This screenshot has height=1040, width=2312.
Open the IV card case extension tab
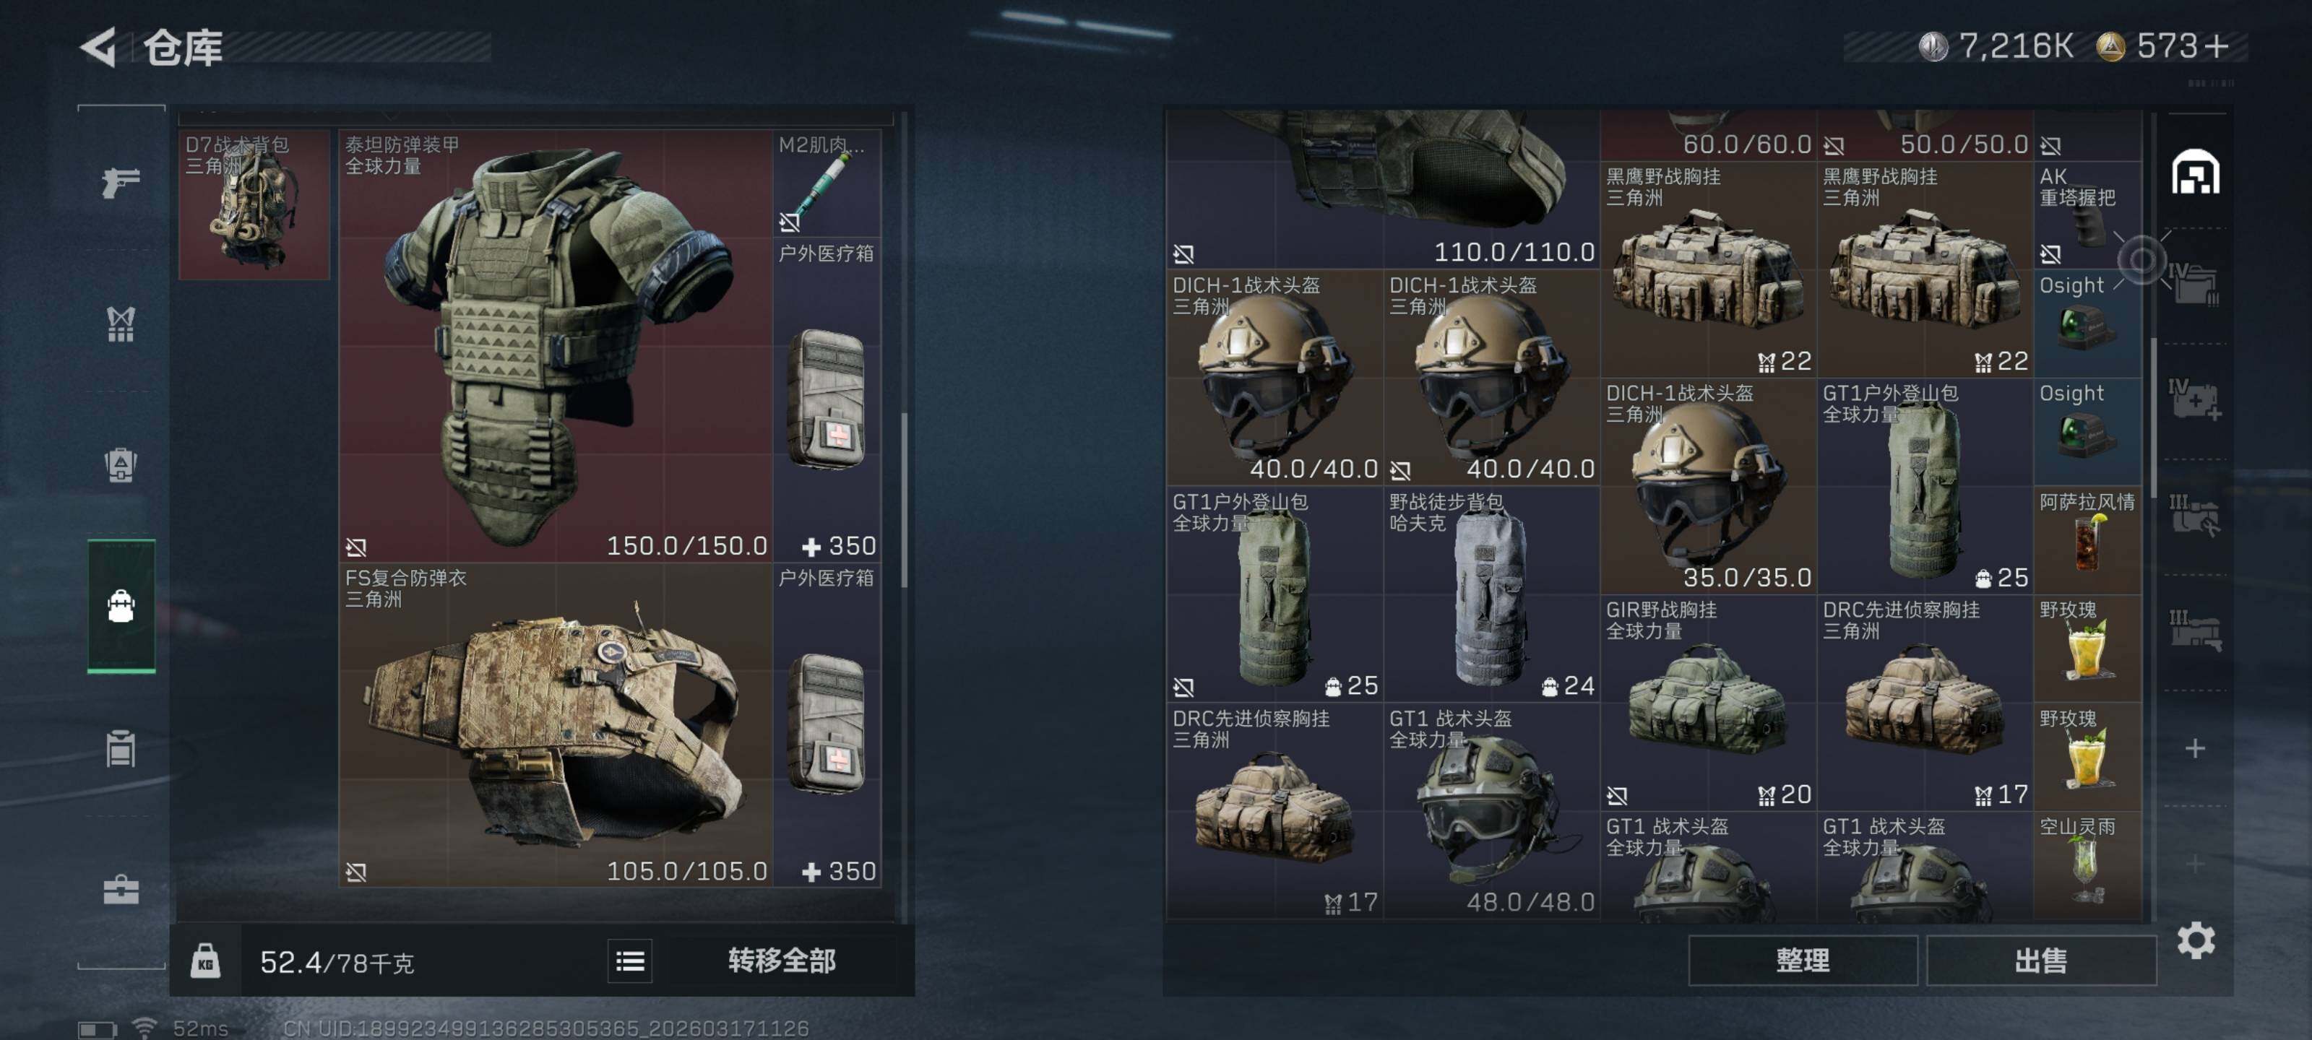[2194, 285]
